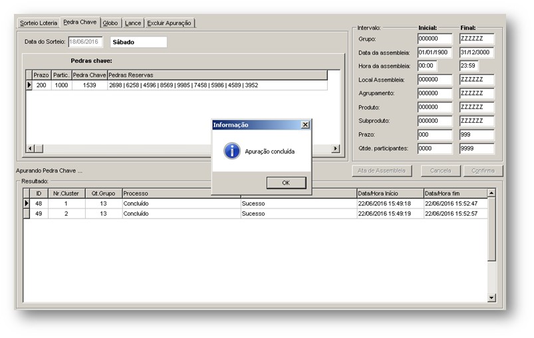Click the Qt.Grupo column header
This screenshot has width=534, height=338.
[104, 193]
